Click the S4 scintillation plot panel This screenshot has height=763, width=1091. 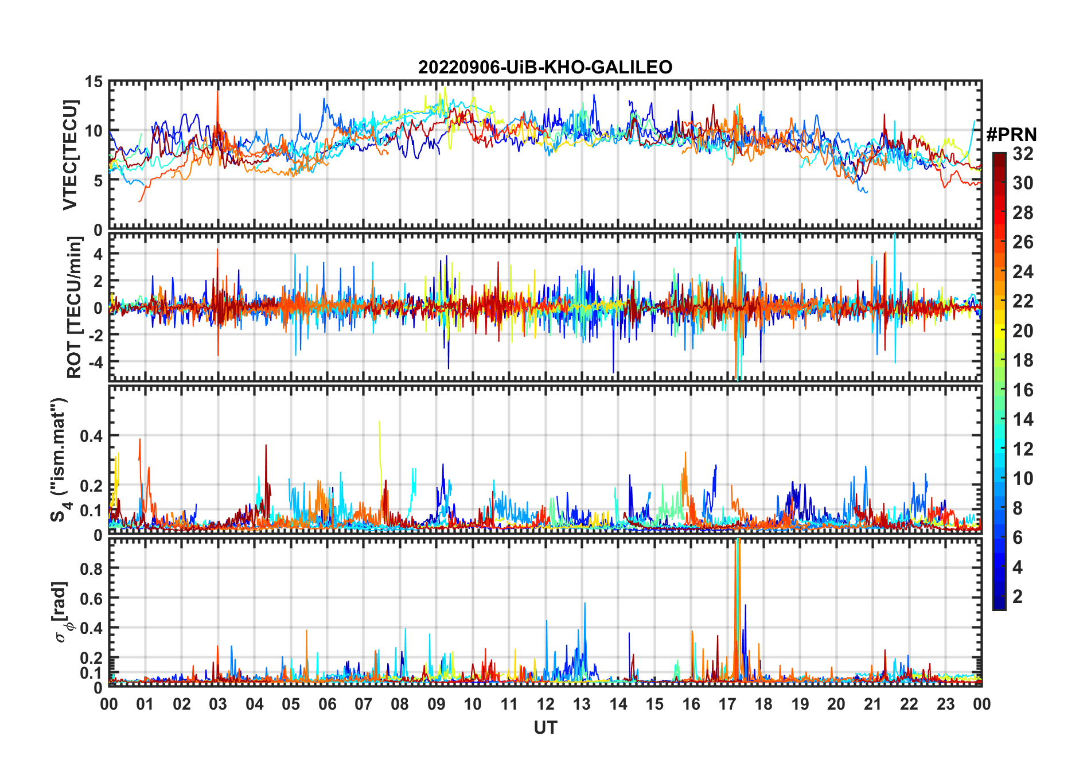(x=545, y=460)
